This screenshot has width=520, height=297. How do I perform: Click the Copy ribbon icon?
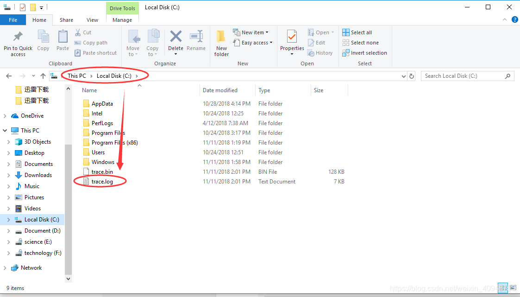click(x=43, y=36)
